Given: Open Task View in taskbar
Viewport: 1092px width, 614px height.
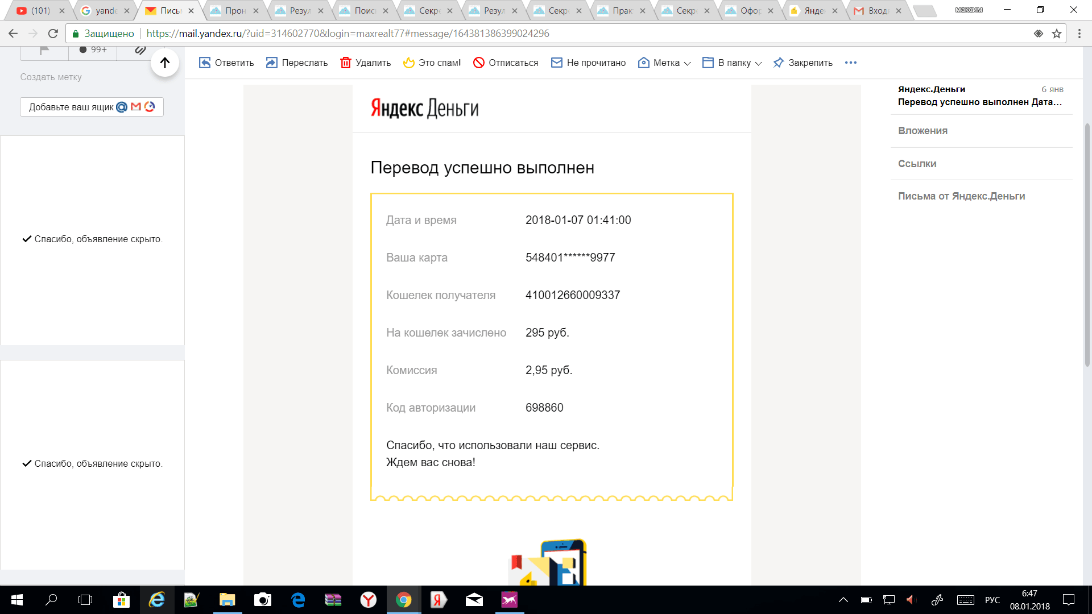Looking at the screenshot, I should pos(85,600).
